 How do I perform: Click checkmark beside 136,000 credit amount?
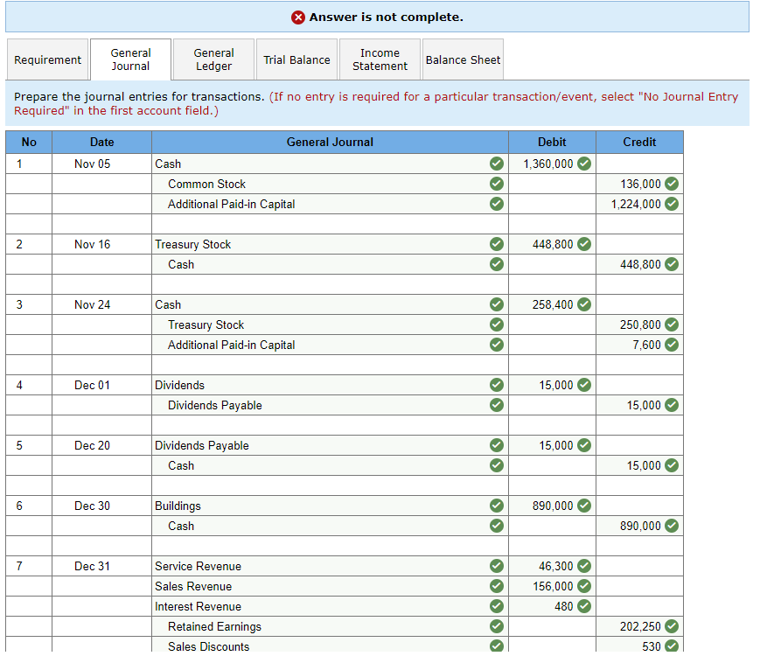(672, 184)
